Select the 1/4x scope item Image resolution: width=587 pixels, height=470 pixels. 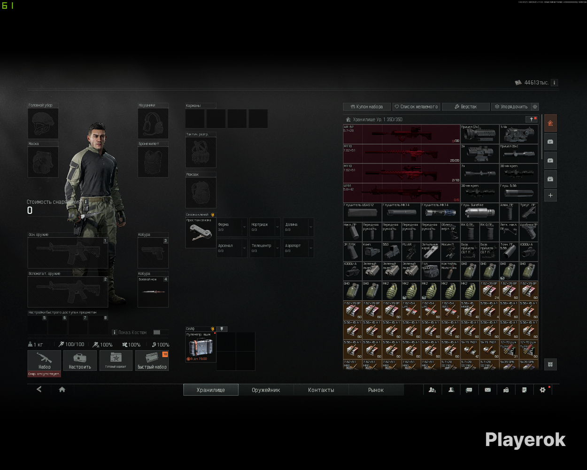(519, 134)
